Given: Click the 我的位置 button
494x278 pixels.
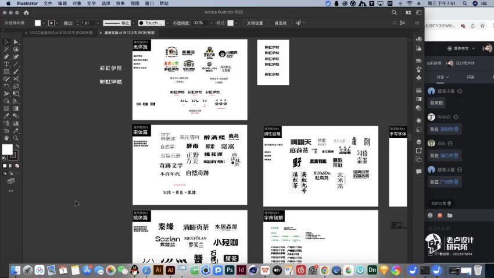Looking at the screenshot, I should pos(441,204).
